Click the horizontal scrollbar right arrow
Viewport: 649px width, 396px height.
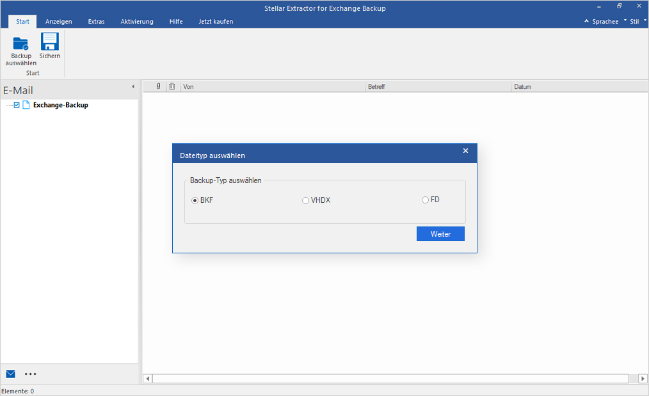[x=643, y=378]
